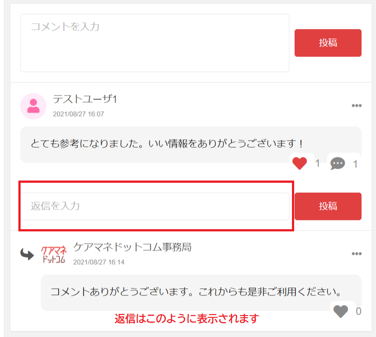Expand the ellipsis menu next to the reply
The height and width of the screenshot is (337, 376).
click(357, 253)
